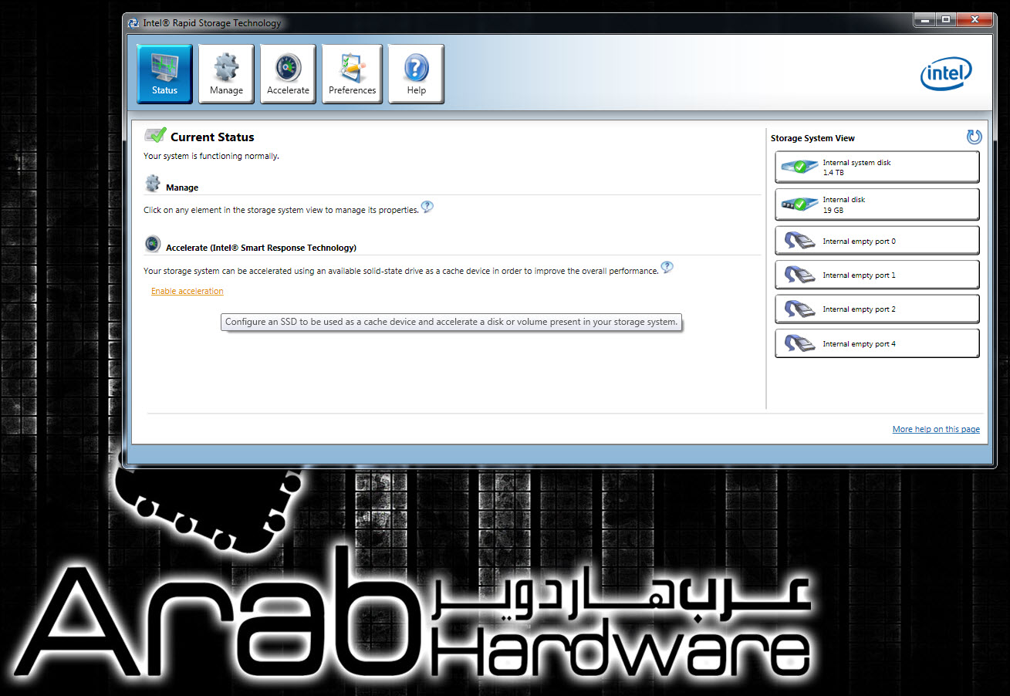1010x696 pixels.
Task: Click the Internal disk 19 GB drive icon
Action: [x=799, y=204]
